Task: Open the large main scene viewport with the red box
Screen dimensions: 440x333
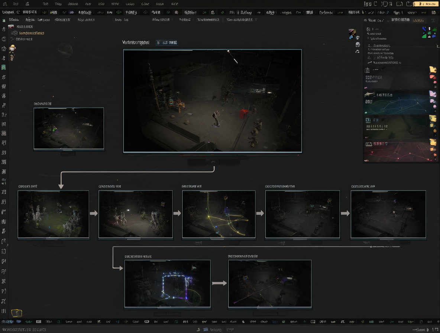Action: click(213, 101)
